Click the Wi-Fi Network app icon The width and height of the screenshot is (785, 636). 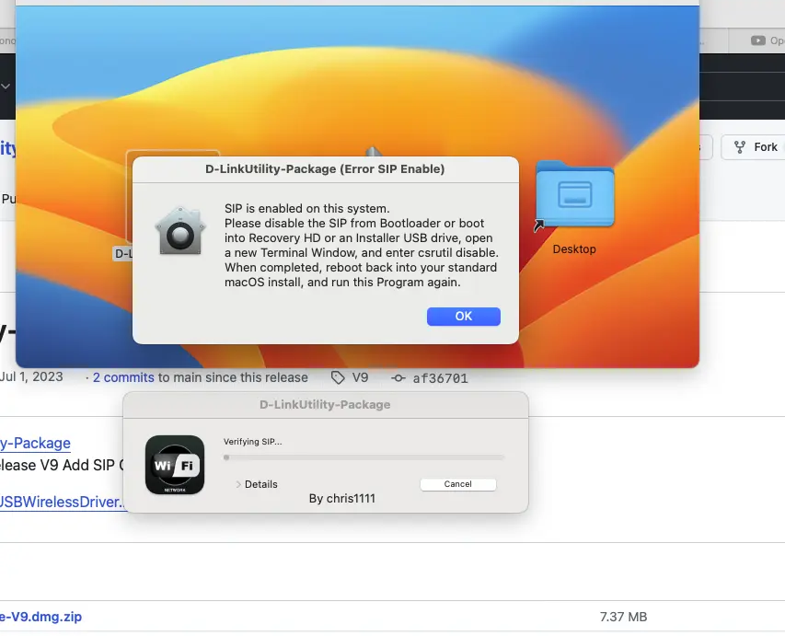pos(175,465)
